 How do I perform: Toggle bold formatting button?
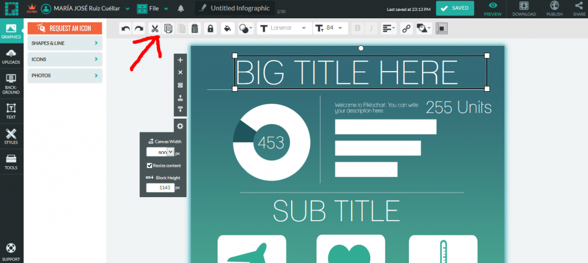357,29
